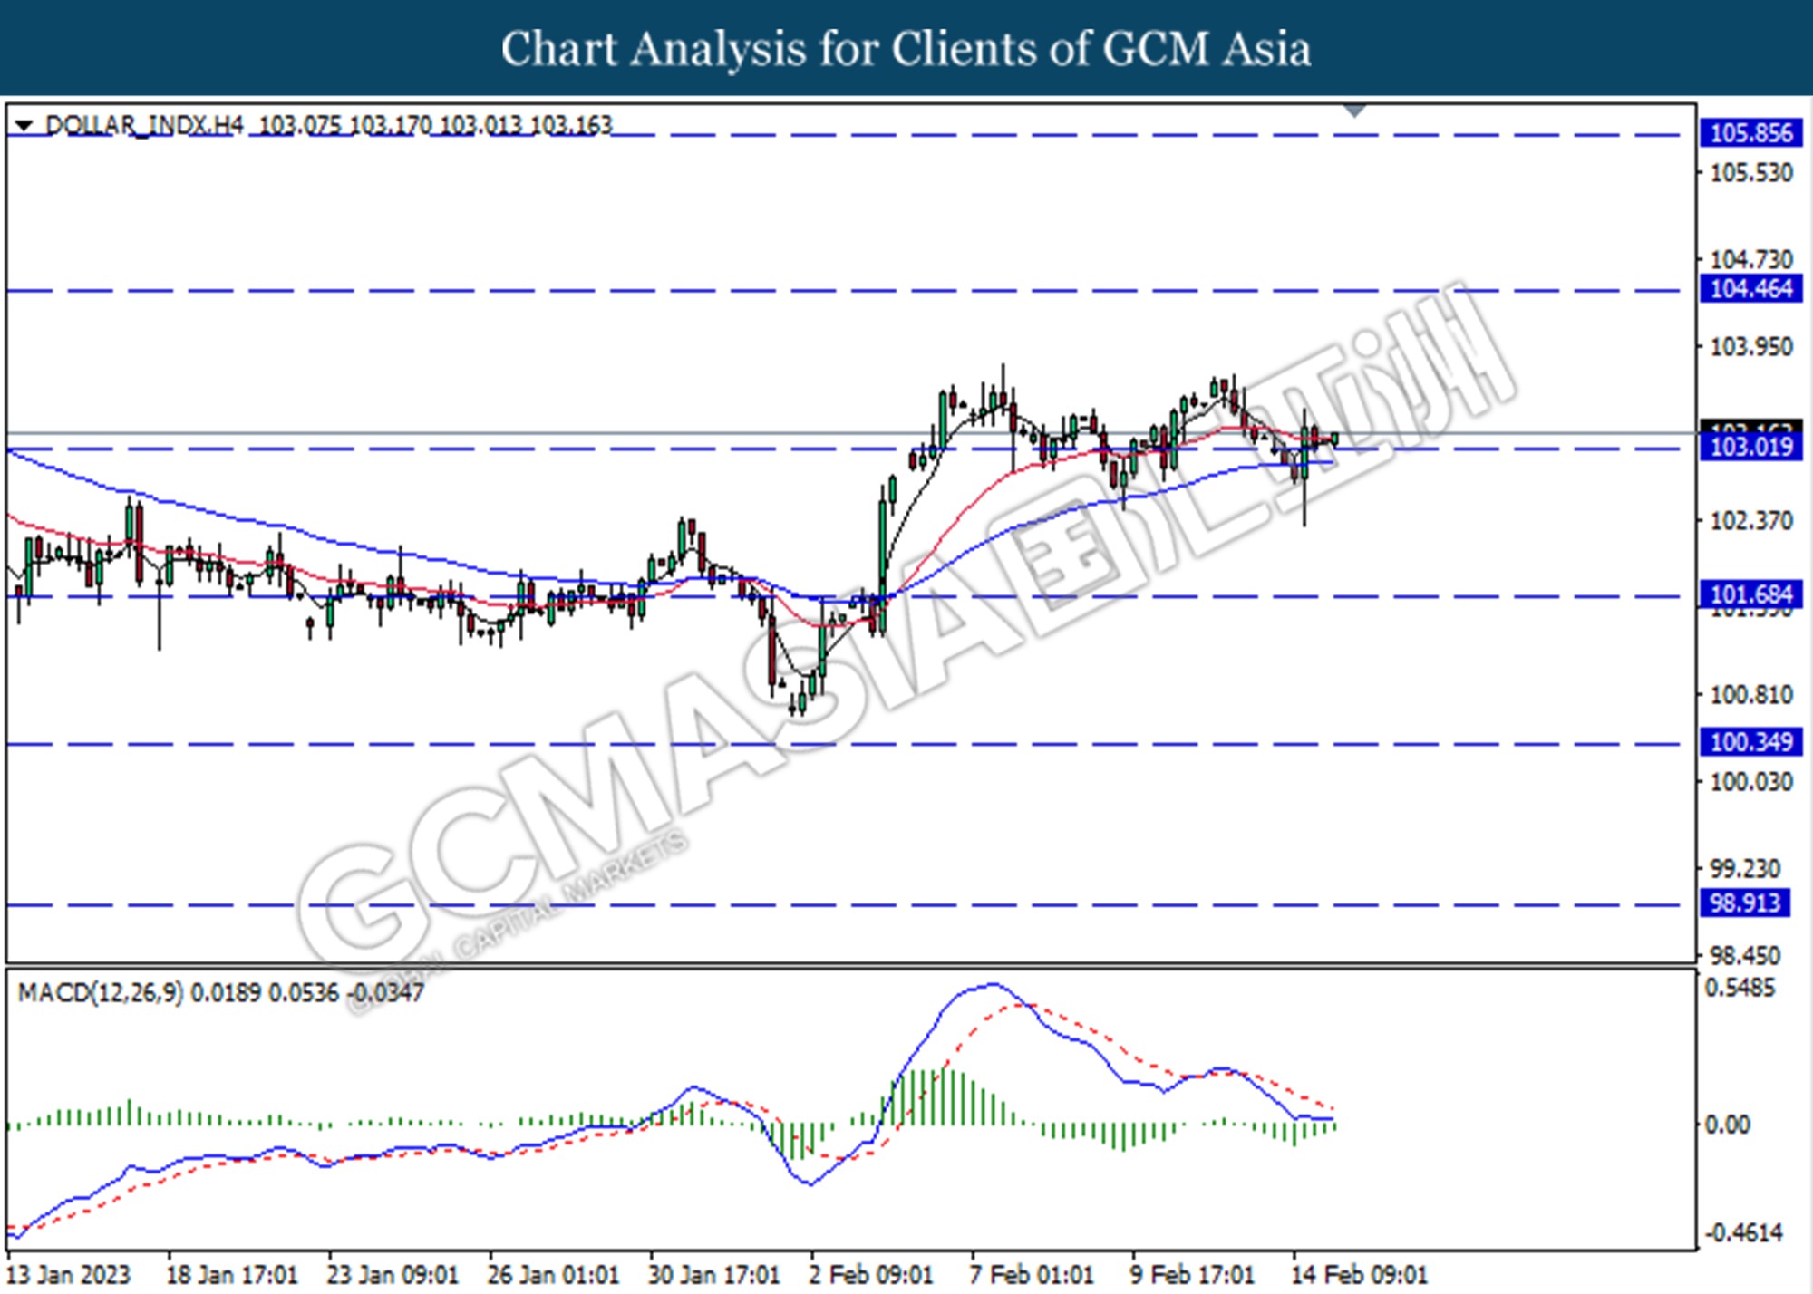
Task: Click the 0.00 MACD scale value
Action: (1728, 1125)
